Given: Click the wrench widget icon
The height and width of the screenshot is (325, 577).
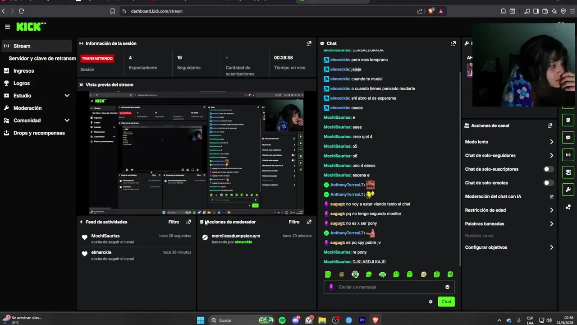Looking at the screenshot, I should [568, 190].
